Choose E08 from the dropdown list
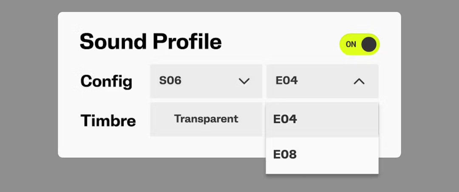459x192 pixels. 285,155
